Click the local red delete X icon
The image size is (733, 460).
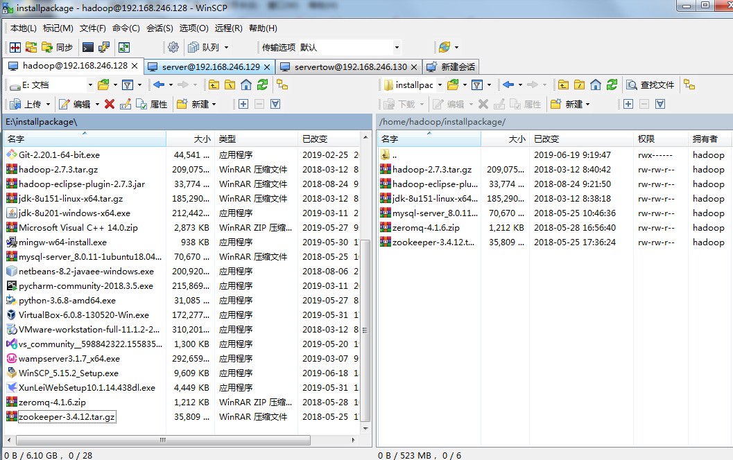coord(110,104)
